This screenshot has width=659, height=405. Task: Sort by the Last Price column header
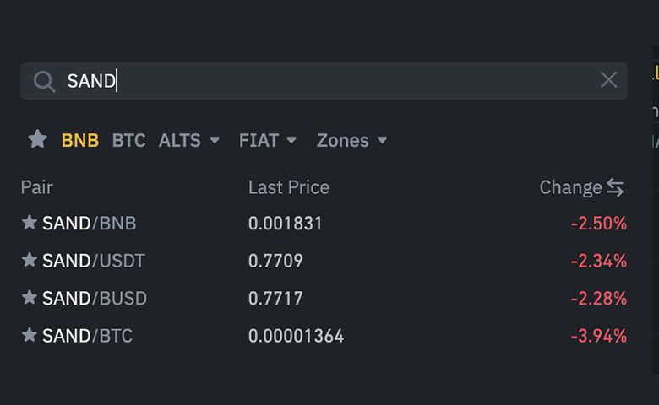(289, 187)
